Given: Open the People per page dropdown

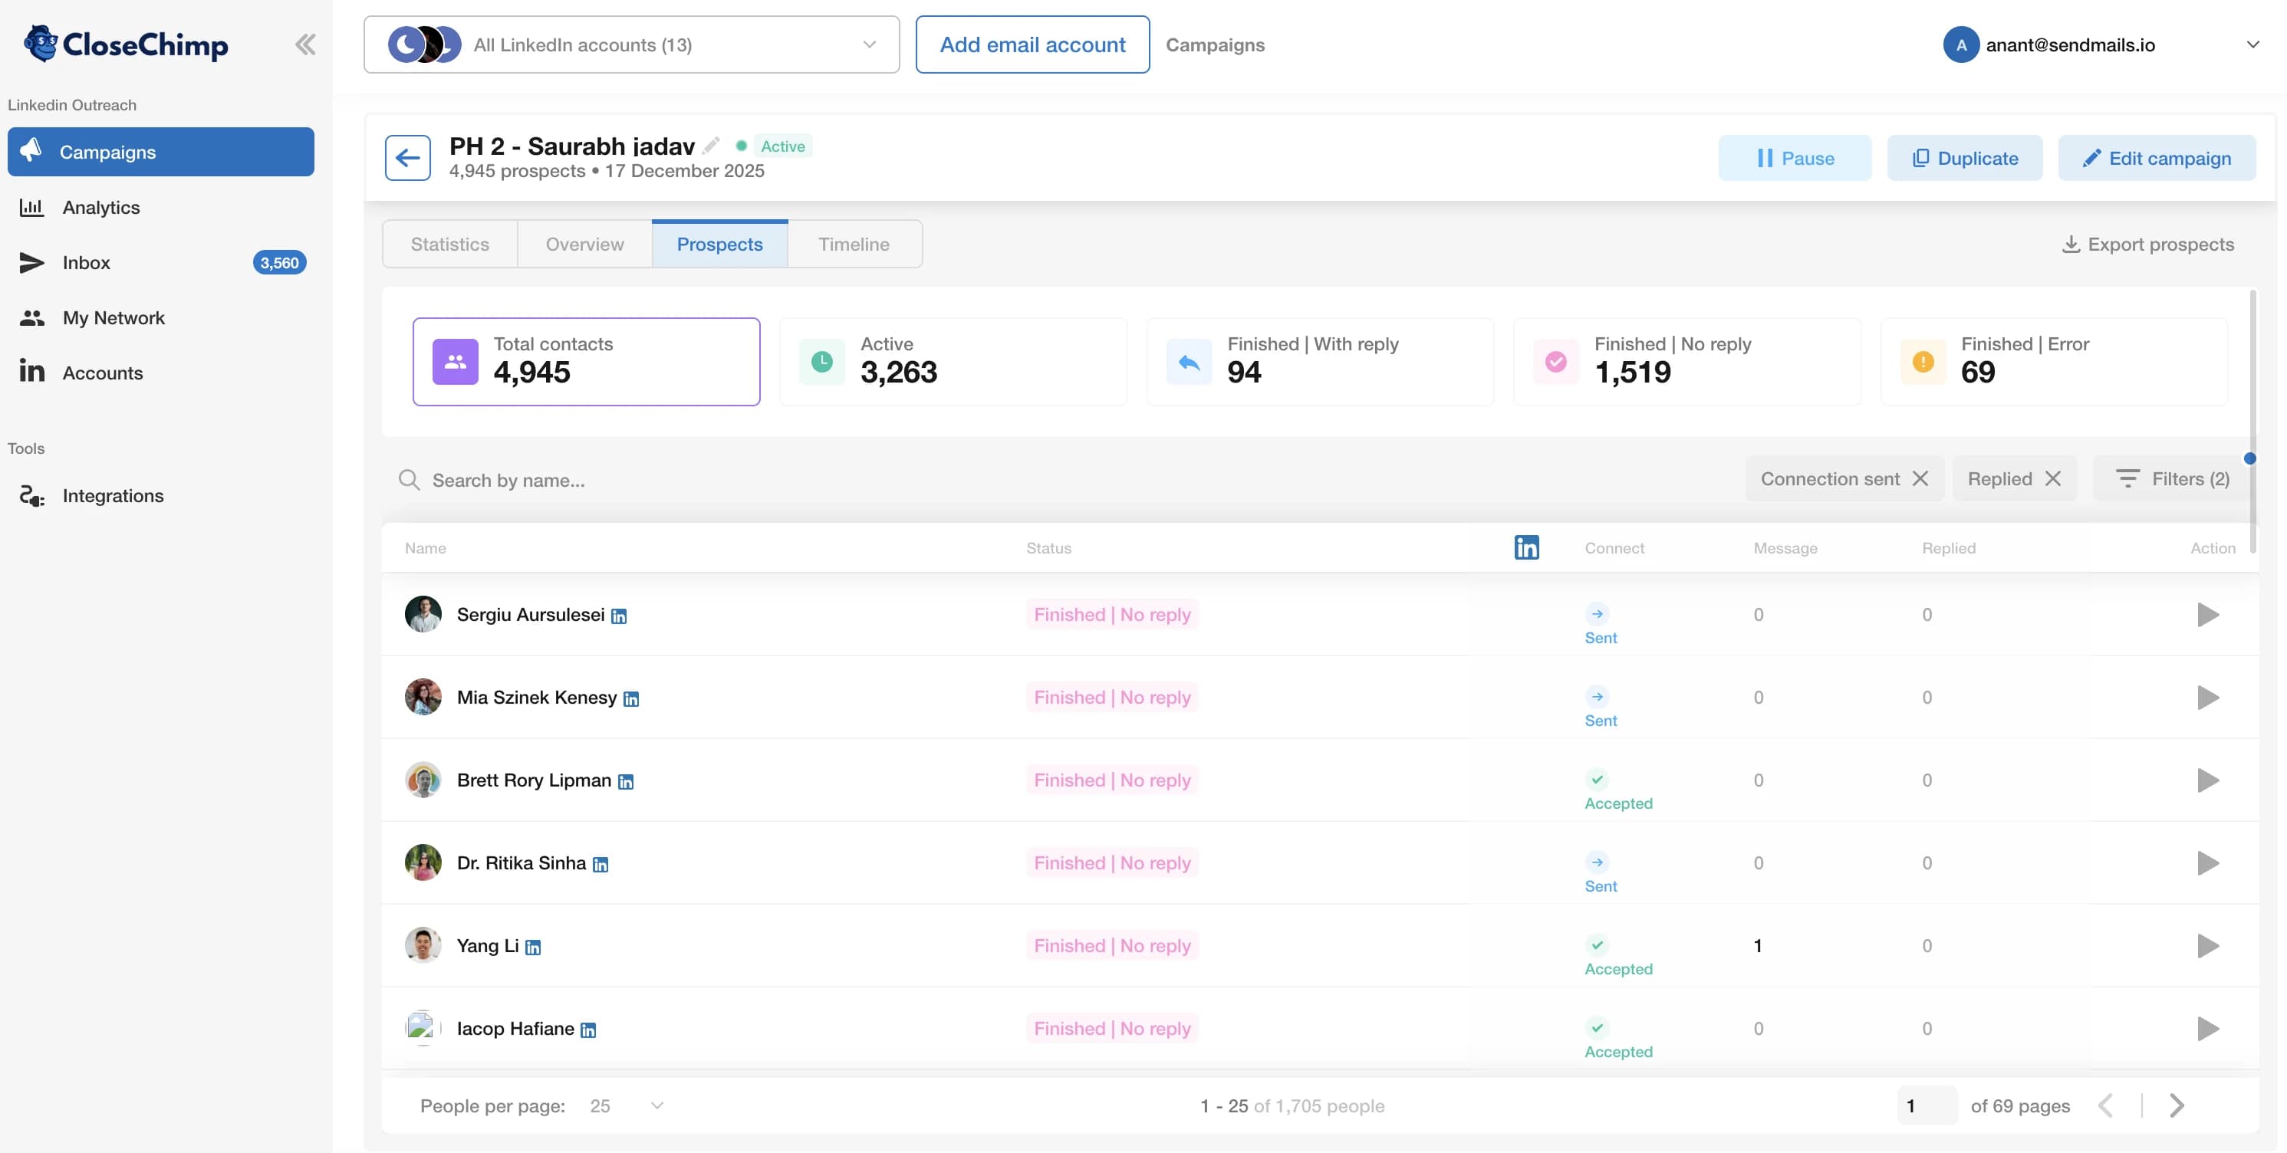Looking at the screenshot, I should pyautogui.click(x=655, y=1106).
